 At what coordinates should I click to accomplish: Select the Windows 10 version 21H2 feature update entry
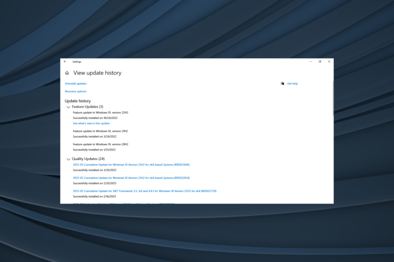coord(99,131)
